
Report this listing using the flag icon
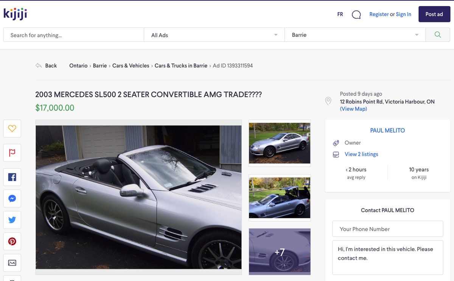click(12, 153)
